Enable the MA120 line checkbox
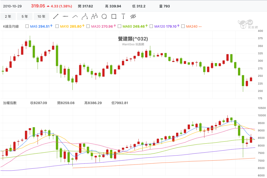The width and height of the screenshot is (267, 178). click(151, 26)
